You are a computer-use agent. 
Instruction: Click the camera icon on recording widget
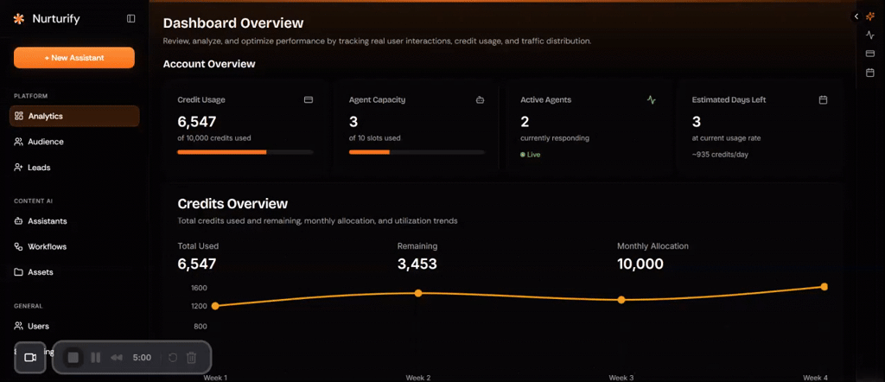[30, 357]
